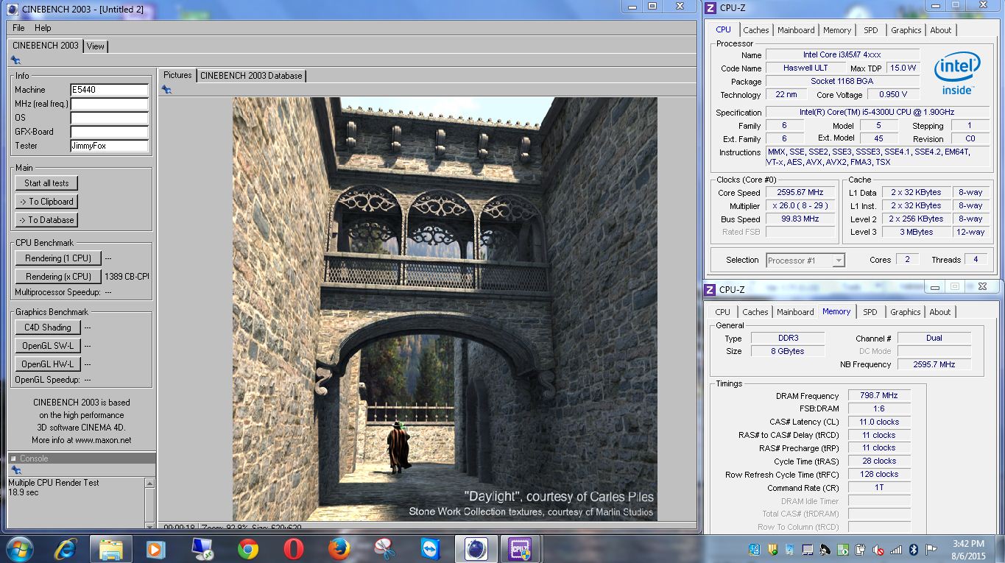1005x563 pixels.
Task: Click the Core Speed value 2595.67 MHz
Action: 800,193
